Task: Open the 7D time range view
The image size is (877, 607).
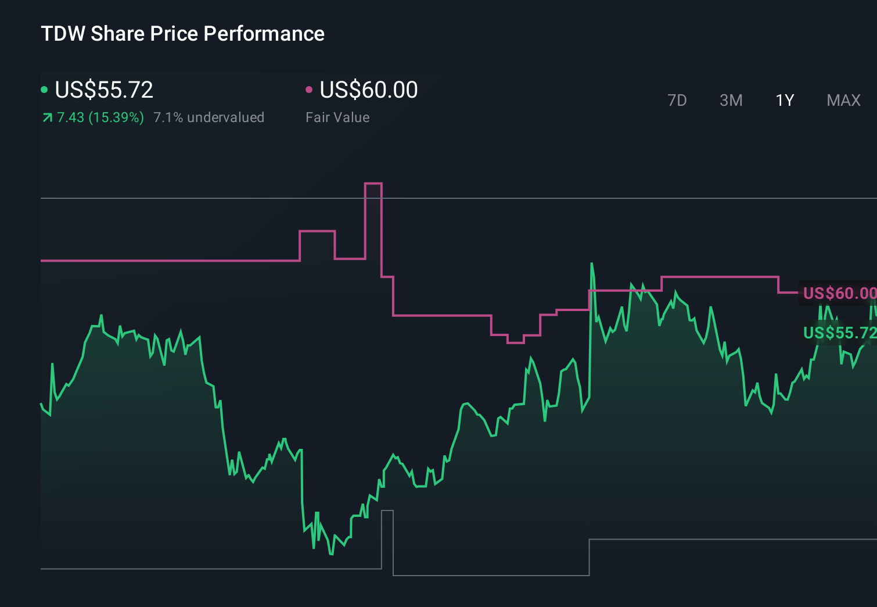Action: [677, 100]
